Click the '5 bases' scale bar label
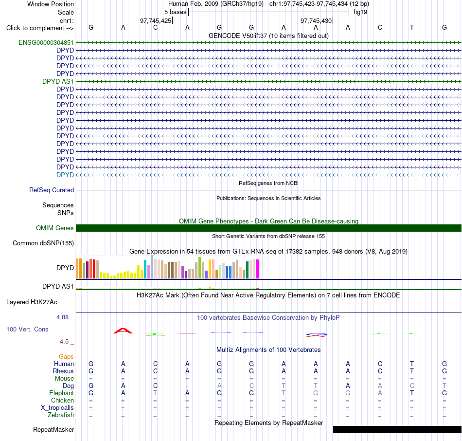The width and height of the screenshot is (462, 441). point(175,12)
